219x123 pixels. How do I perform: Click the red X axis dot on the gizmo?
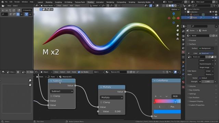coord(178,18)
